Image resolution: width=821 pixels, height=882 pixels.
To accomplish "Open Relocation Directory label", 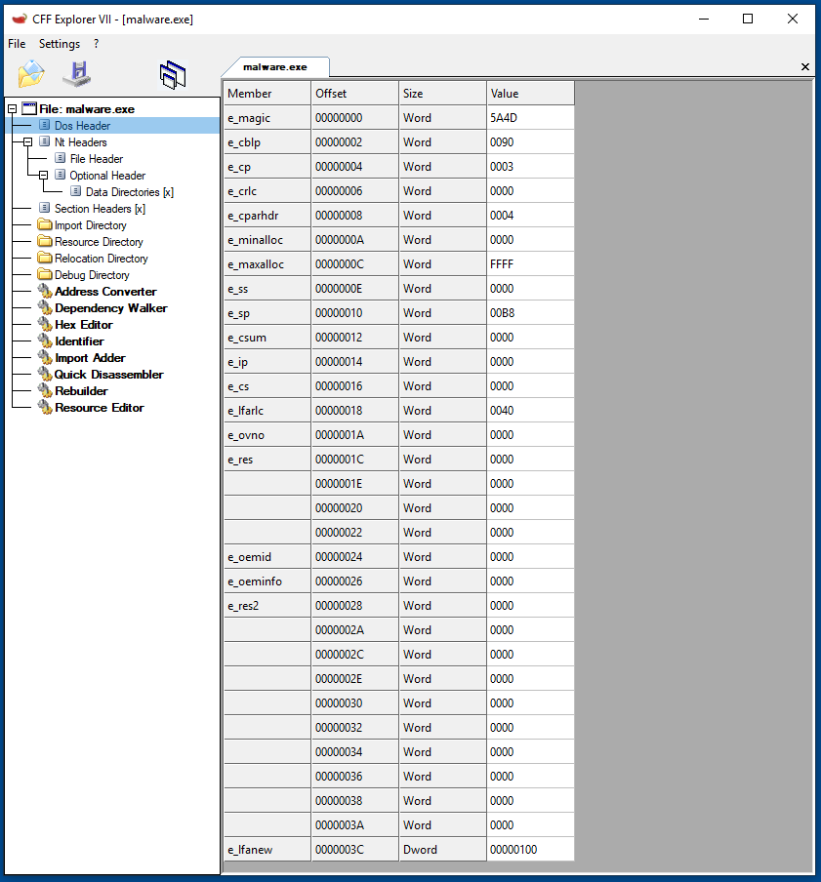I will coord(102,259).
